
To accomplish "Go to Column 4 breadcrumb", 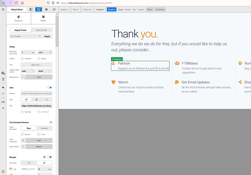I will click(87, 9).
